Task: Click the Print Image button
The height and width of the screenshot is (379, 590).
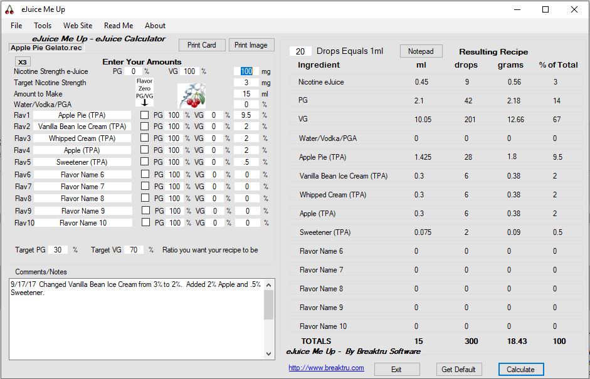Action: (x=251, y=45)
